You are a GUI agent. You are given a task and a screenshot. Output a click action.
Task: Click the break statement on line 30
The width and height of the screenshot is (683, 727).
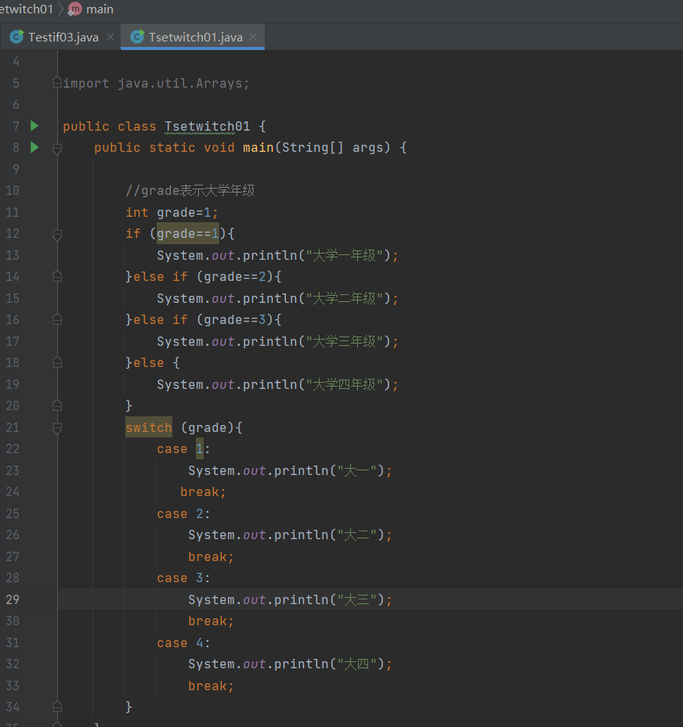point(211,621)
